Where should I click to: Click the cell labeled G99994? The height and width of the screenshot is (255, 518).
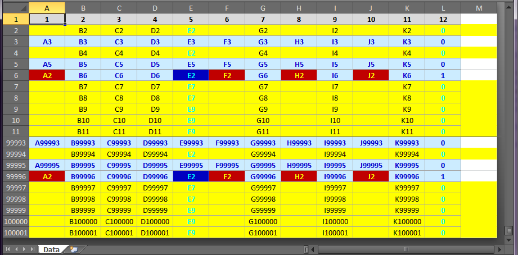tap(263, 154)
